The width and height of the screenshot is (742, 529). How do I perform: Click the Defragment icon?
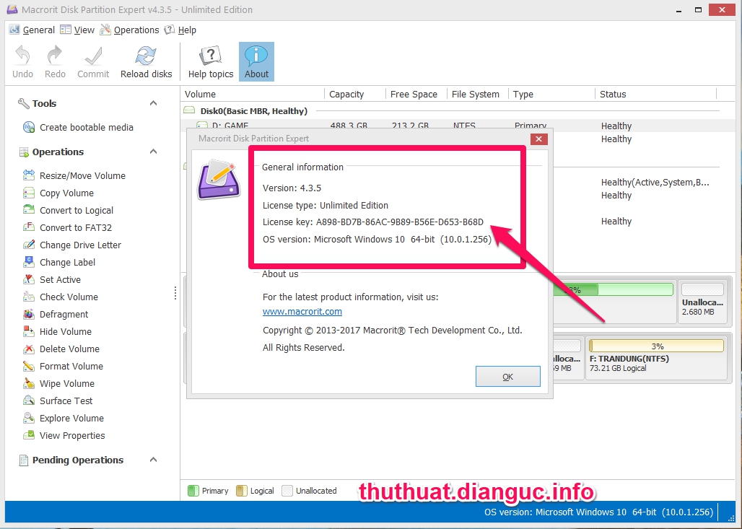tap(29, 314)
